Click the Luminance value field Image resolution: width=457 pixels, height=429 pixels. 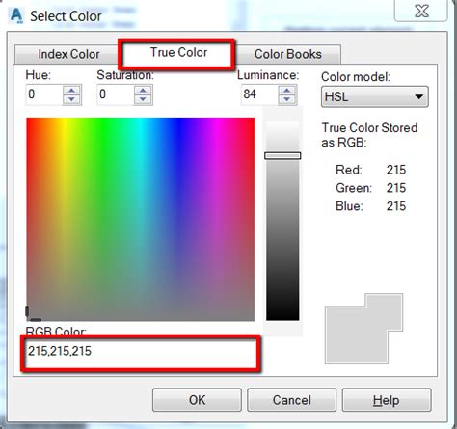tap(259, 94)
